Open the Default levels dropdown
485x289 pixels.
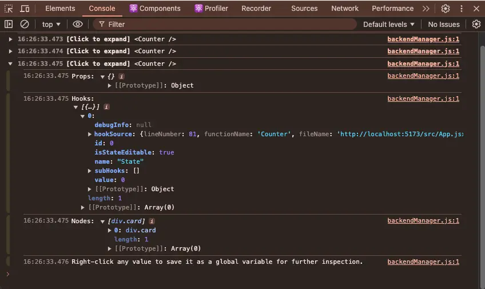tap(389, 24)
